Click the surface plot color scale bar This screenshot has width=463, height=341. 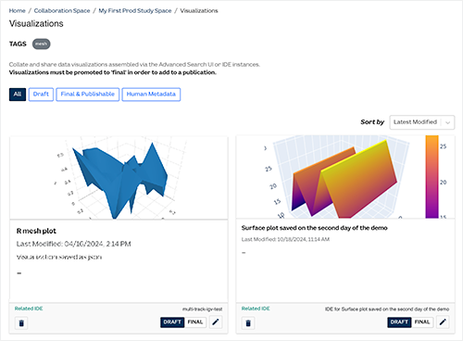pos(432,177)
